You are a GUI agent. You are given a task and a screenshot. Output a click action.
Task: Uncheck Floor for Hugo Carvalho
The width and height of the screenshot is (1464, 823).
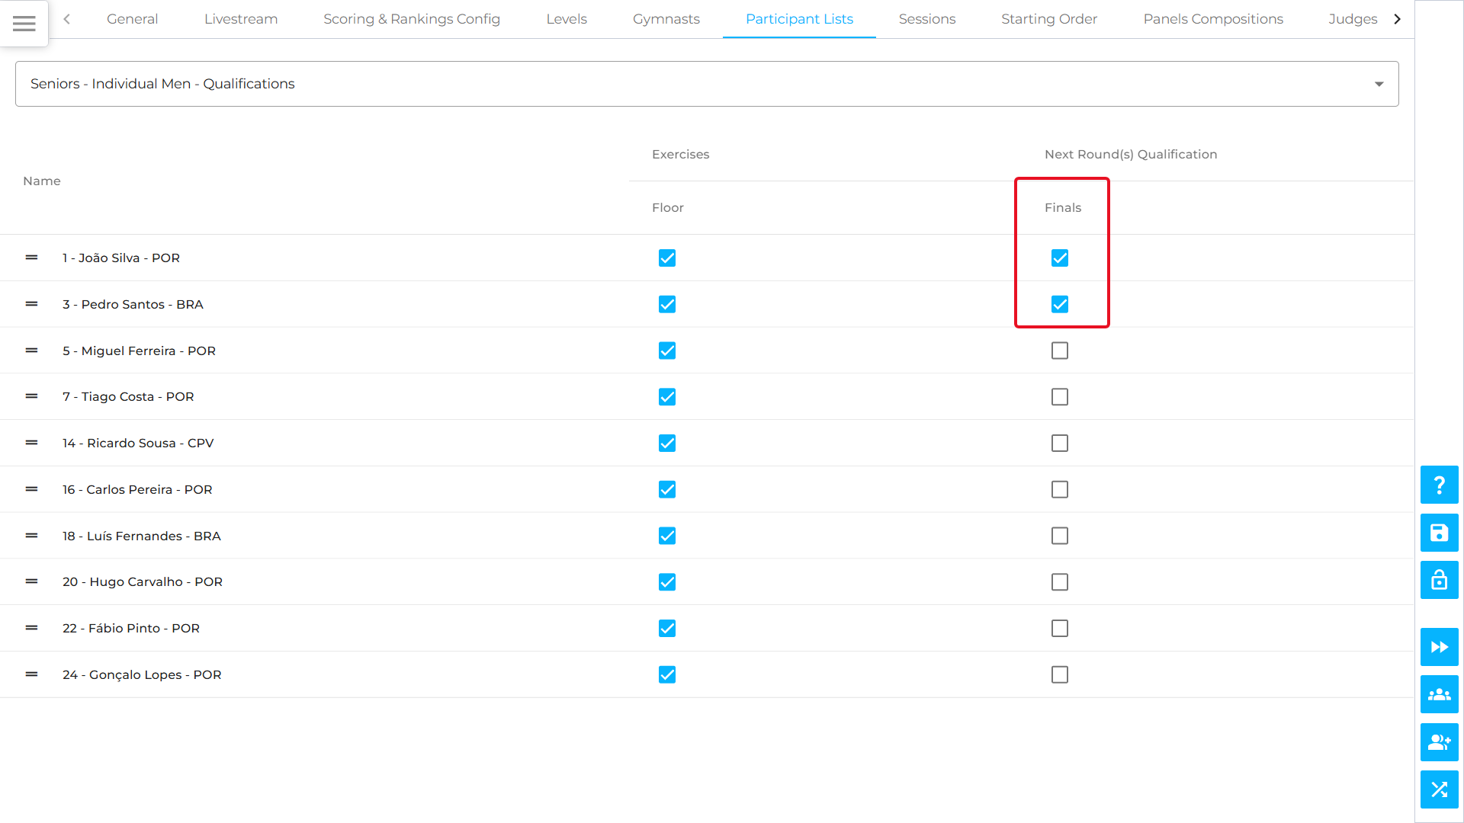click(x=667, y=582)
